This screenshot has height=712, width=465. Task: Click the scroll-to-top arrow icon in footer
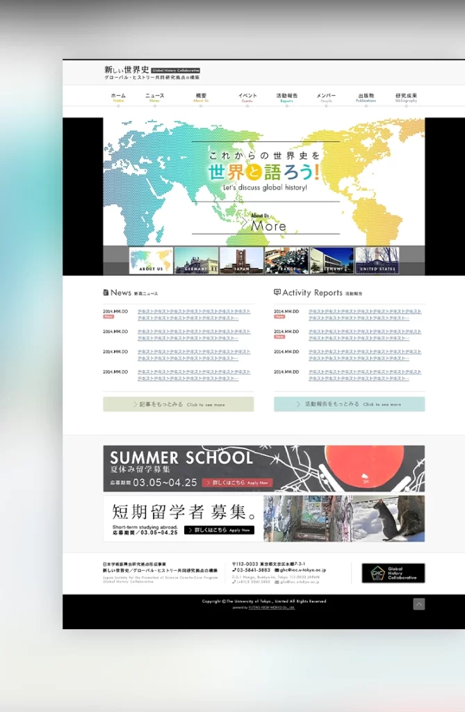point(418,604)
